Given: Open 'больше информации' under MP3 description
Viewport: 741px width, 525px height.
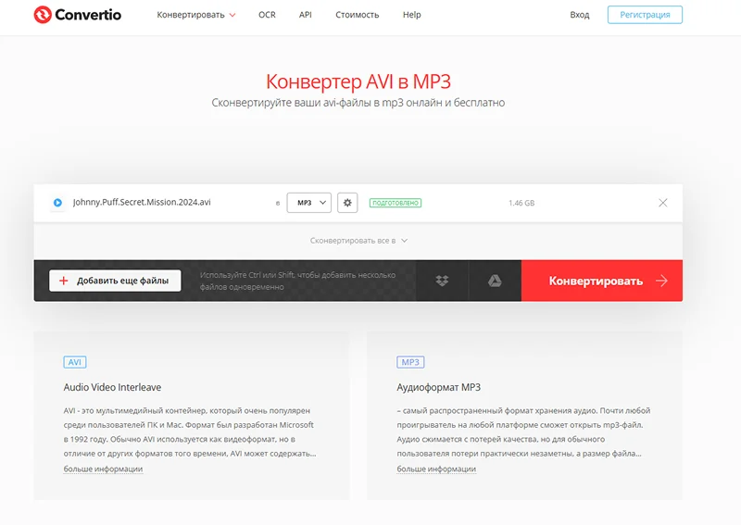Looking at the screenshot, I should pos(436,469).
